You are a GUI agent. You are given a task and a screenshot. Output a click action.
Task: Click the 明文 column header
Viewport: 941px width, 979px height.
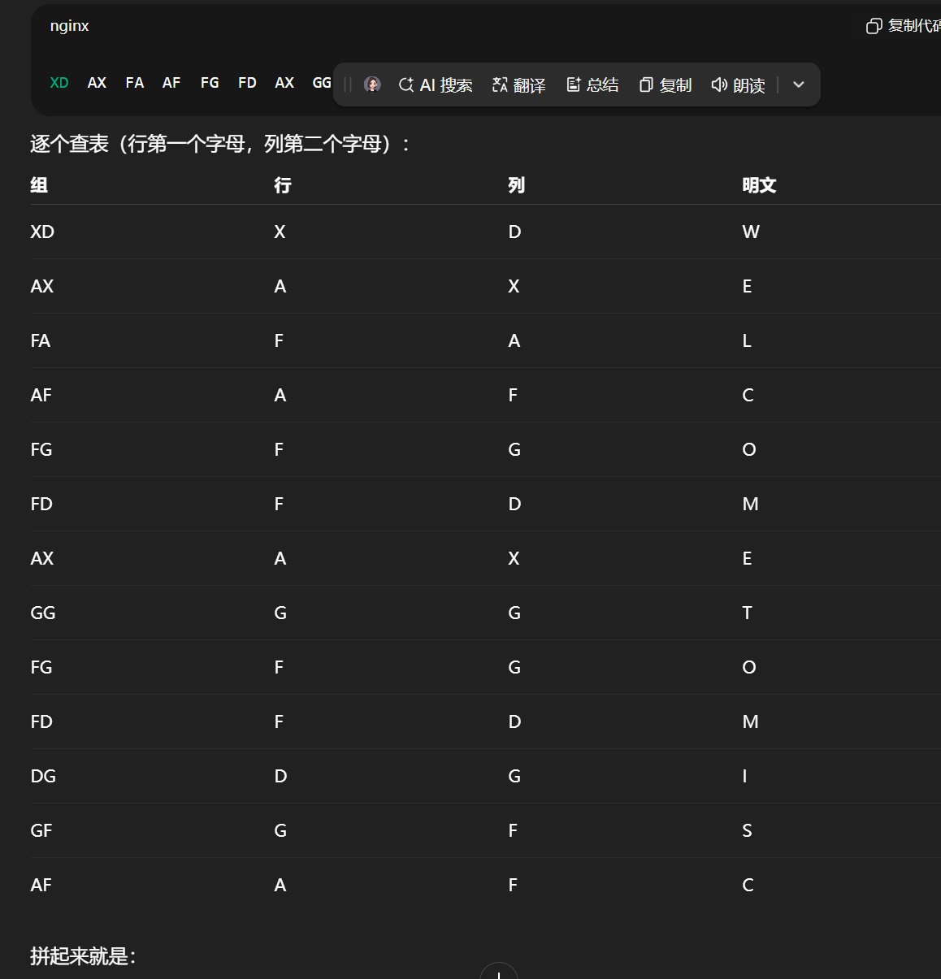759,185
